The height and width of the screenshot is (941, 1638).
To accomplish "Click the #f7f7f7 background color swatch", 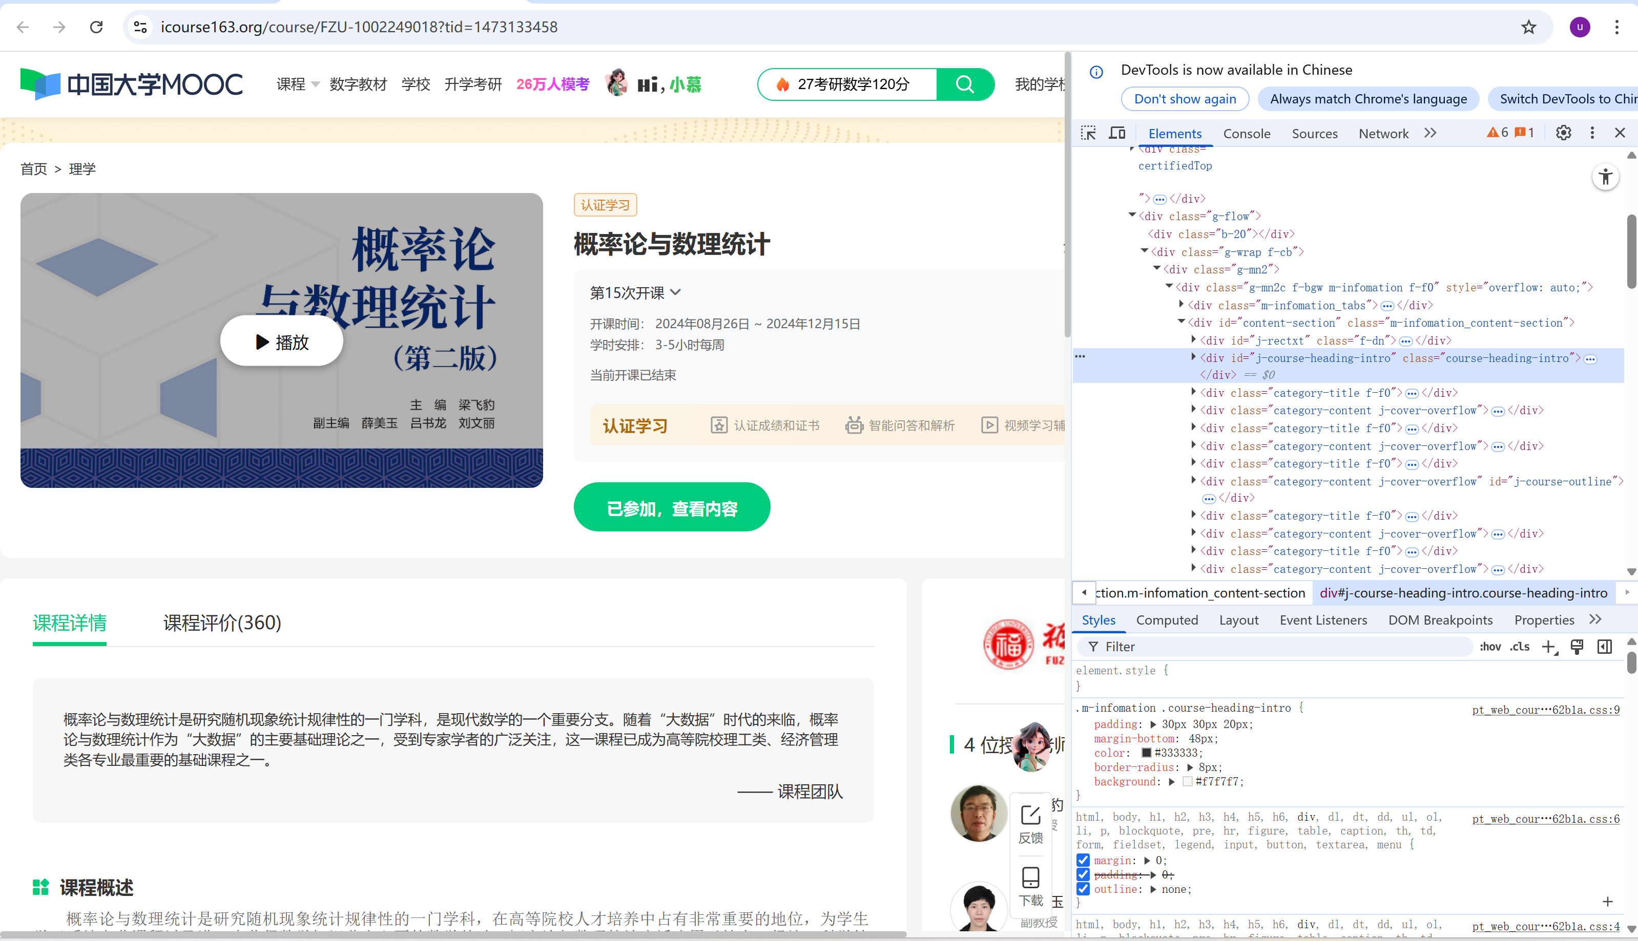I will [1187, 781].
